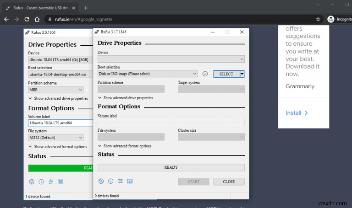View site security lock information
Viewport: 352px width, 208px height.
[x=50, y=19]
